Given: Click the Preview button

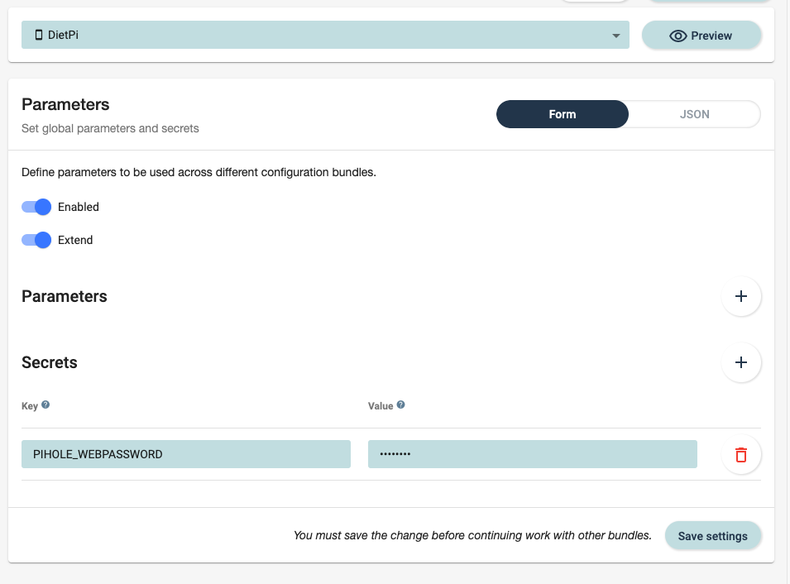Looking at the screenshot, I should [x=701, y=36].
